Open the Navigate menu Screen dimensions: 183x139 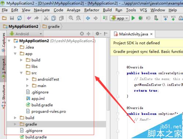tap(42, 10)
